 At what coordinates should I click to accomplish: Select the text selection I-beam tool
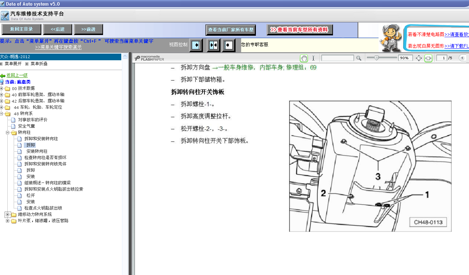coord(313,58)
